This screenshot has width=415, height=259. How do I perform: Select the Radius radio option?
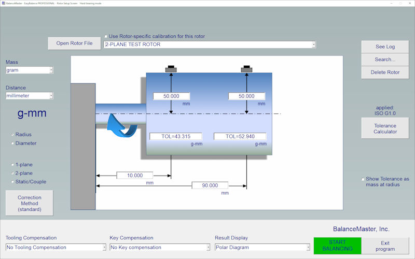click(x=12, y=135)
